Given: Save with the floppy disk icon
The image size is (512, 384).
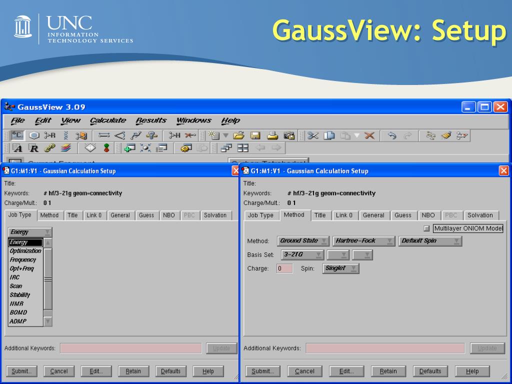Looking at the screenshot, I should pyautogui.click(x=255, y=135).
